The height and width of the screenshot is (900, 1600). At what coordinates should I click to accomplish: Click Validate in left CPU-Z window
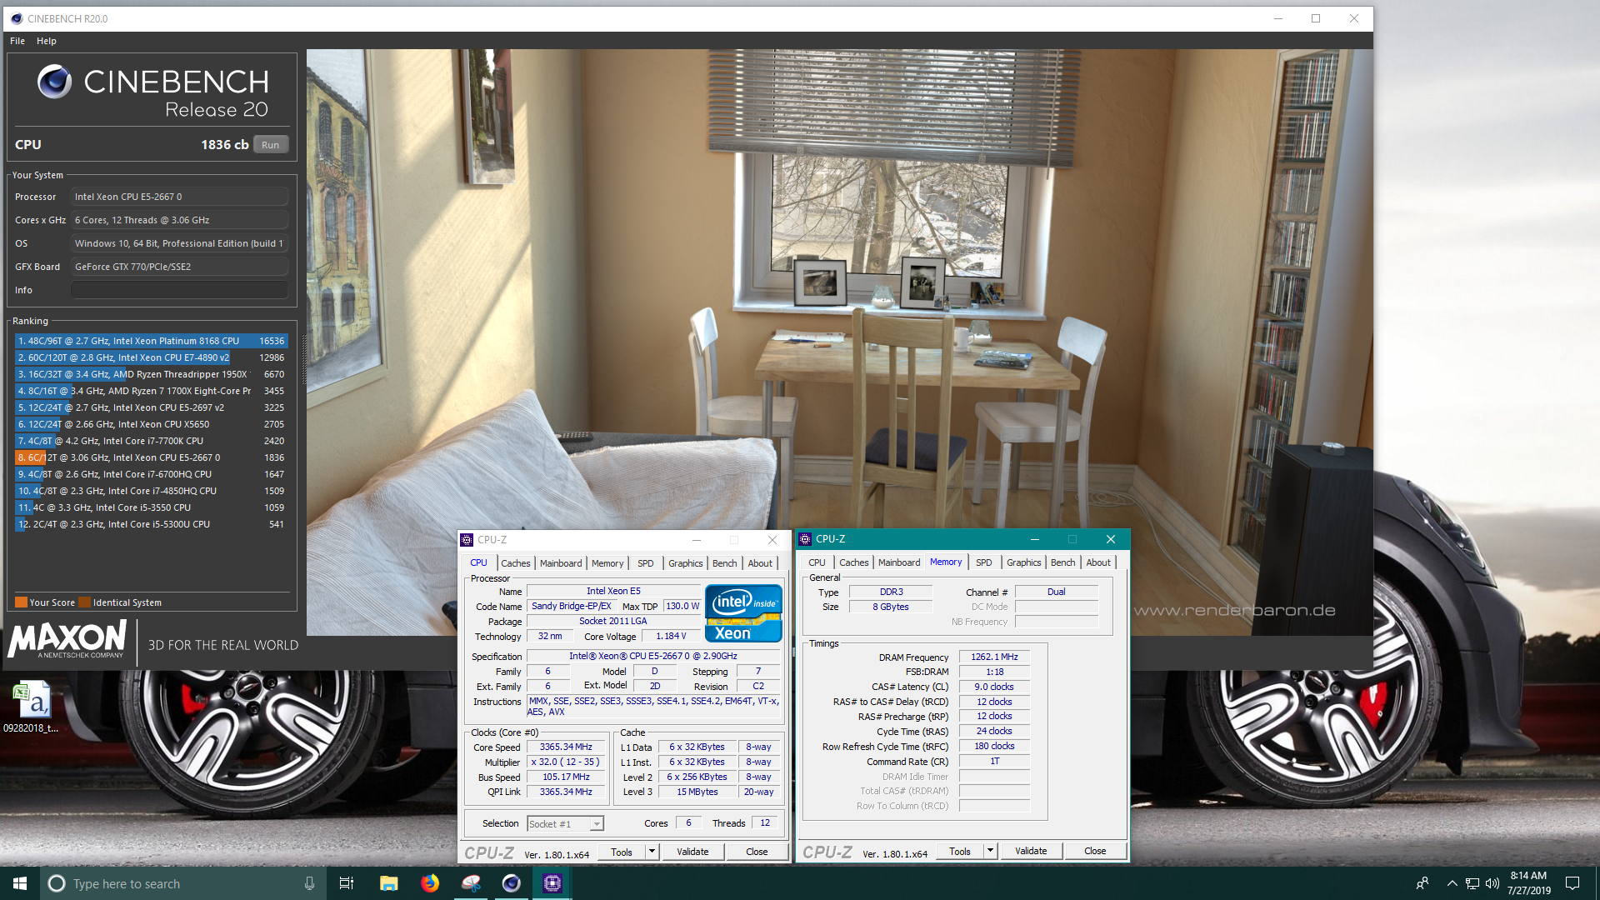692,852
